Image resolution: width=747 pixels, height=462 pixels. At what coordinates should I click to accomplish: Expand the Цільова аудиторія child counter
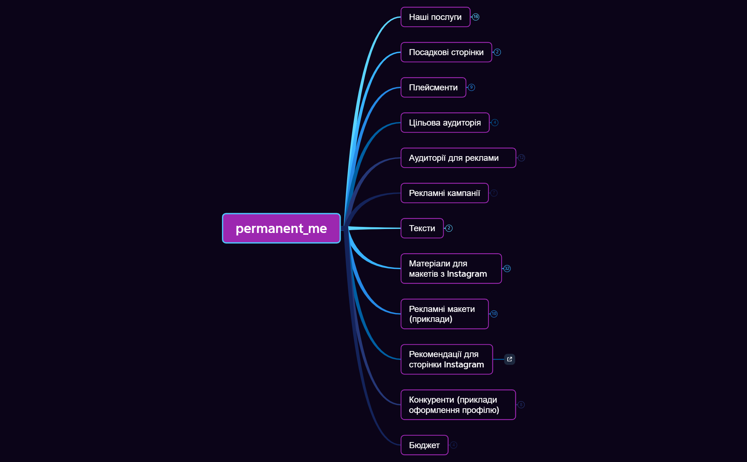(x=495, y=123)
